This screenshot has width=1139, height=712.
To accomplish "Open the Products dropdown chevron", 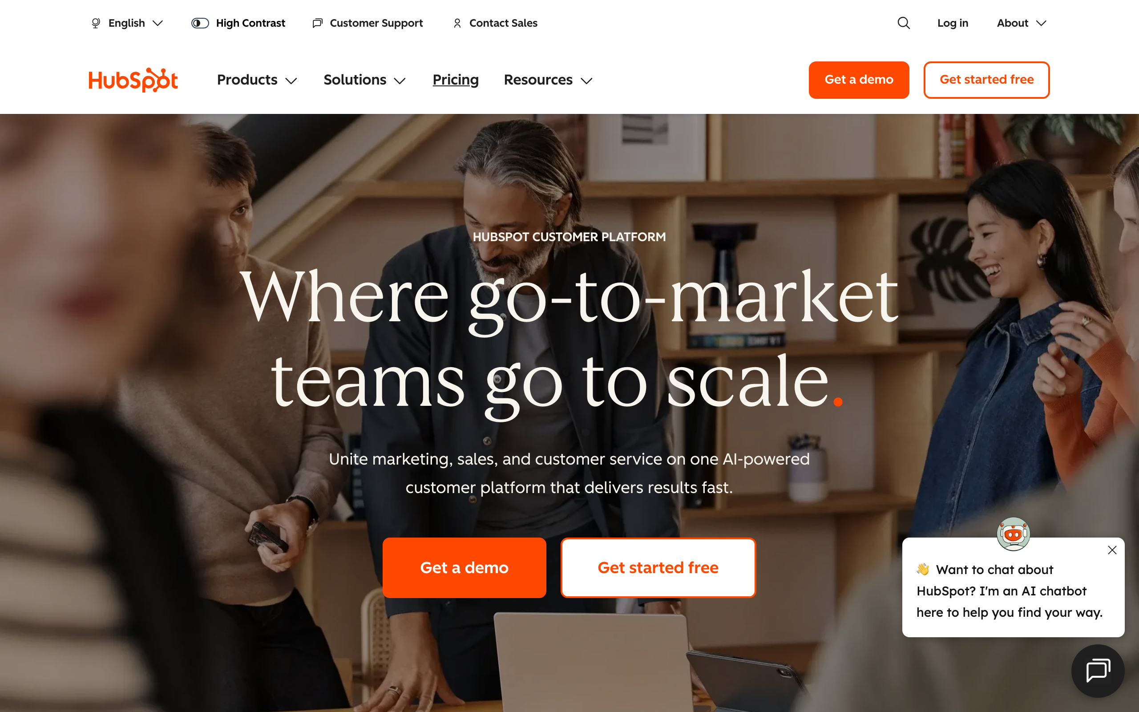I will point(291,81).
